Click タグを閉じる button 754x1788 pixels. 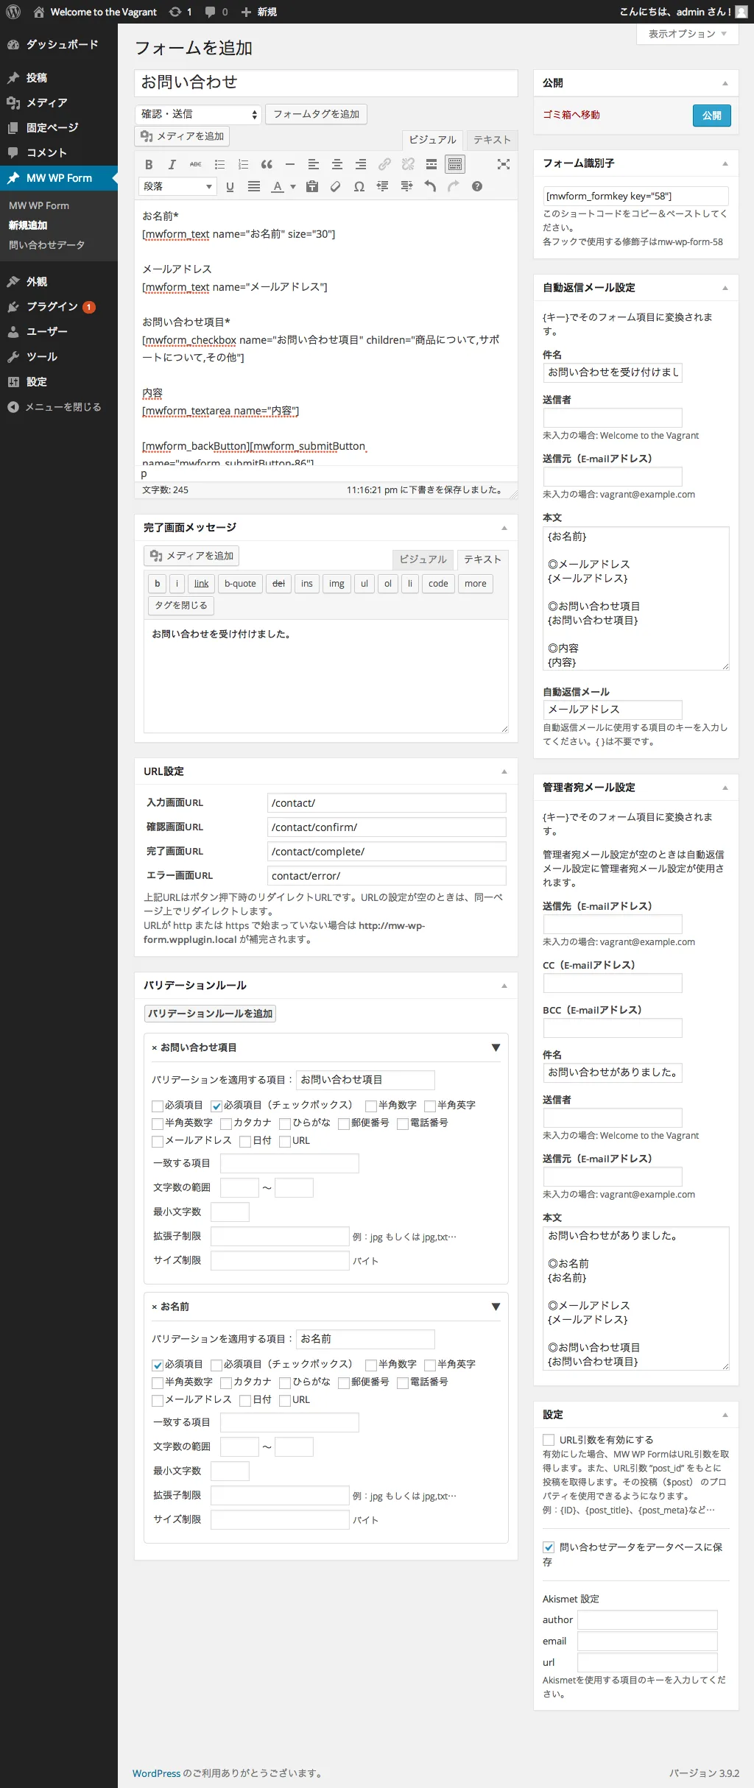[x=180, y=605]
